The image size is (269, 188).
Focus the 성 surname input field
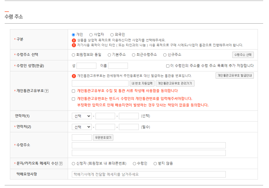coord(86,66)
